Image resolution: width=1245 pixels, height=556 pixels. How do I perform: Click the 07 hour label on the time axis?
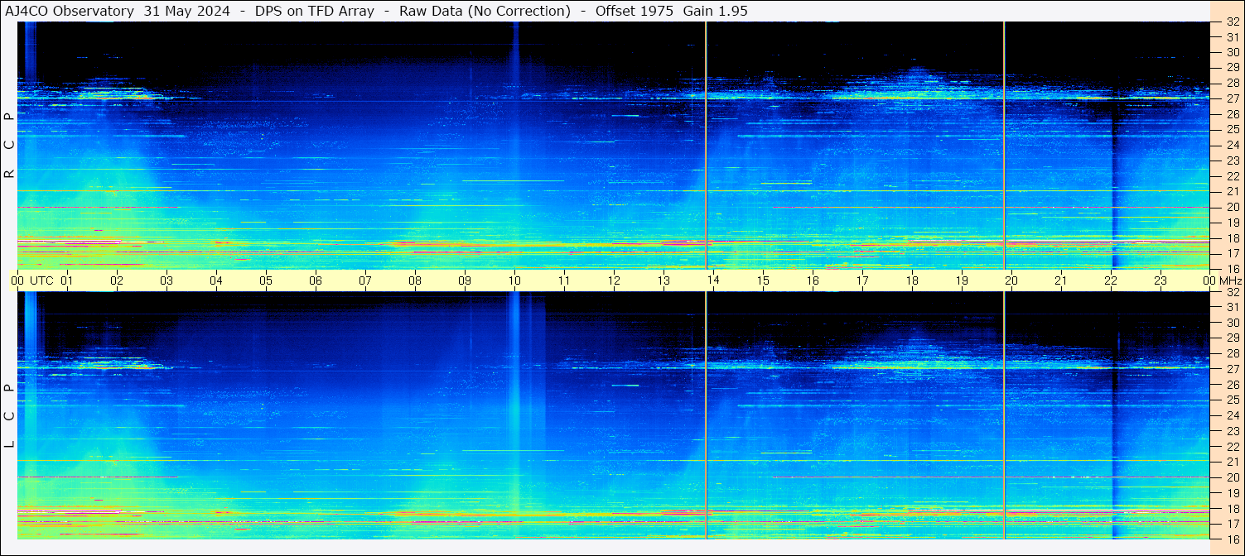click(x=365, y=280)
